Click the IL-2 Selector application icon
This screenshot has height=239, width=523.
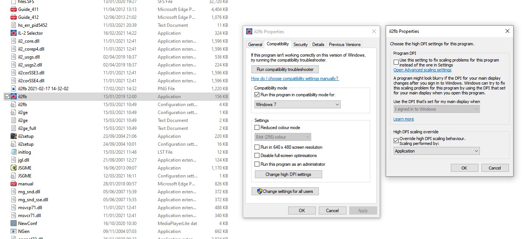pos(14,33)
